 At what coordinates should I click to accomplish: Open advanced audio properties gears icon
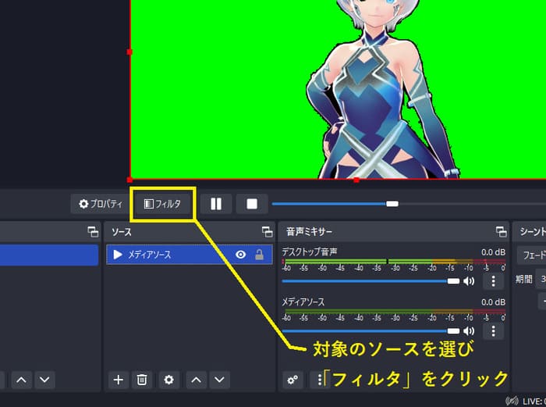point(292,380)
